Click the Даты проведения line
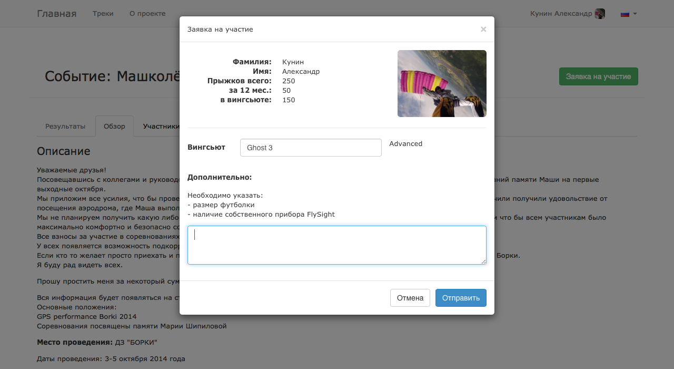 click(x=111, y=359)
